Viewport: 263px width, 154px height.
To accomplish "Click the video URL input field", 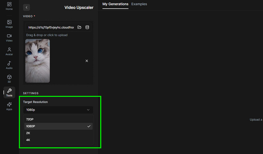I will pos(51,27).
